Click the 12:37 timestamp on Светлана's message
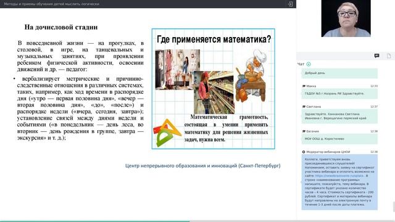The width and height of the screenshot is (395, 222). click(x=374, y=107)
